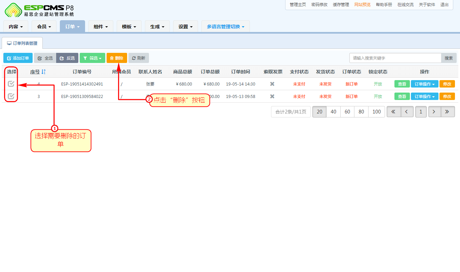The height and width of the screenshot is (272, 460).
Task: Set page size to 60
Action: [347, 112]
